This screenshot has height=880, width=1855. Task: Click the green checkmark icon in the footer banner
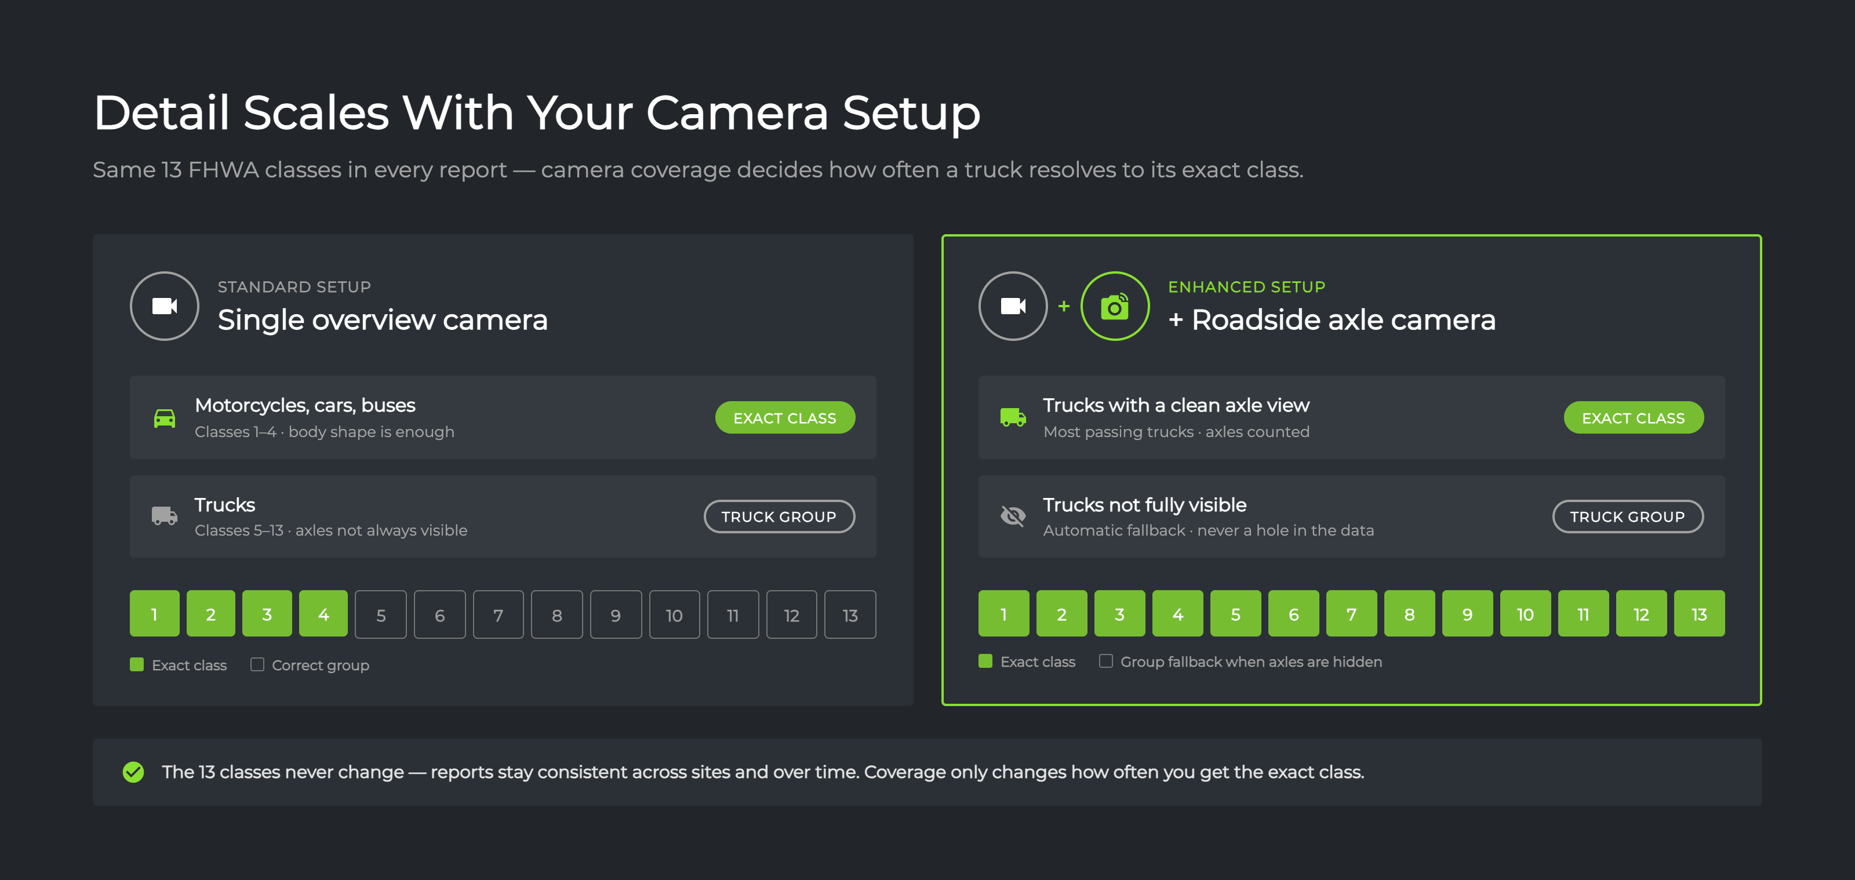click(x=133, y=772)
